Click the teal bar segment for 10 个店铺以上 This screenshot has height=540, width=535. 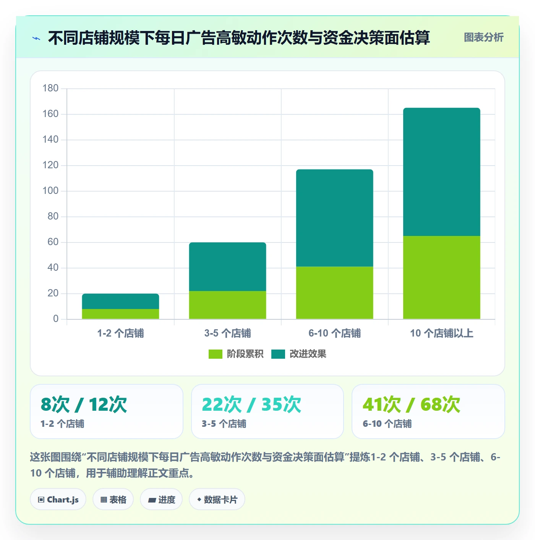click(442, 172)
